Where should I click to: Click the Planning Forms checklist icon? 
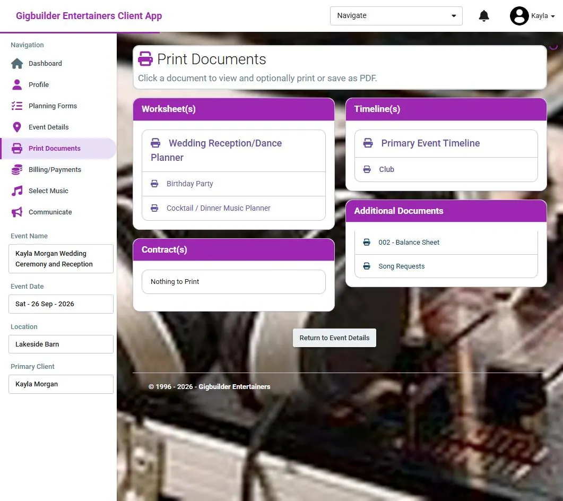pos(17,106)
